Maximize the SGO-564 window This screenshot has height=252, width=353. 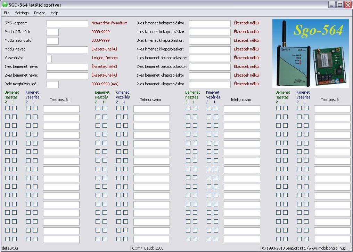click(340, 5)
